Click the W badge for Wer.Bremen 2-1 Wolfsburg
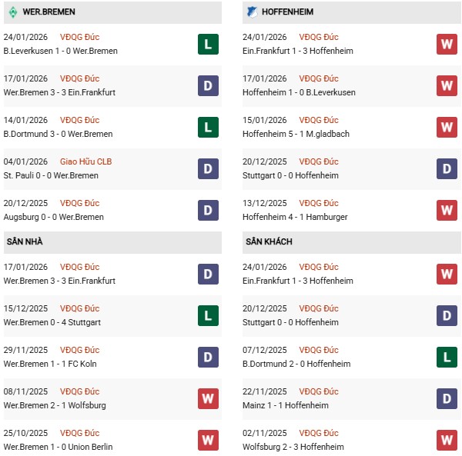 coord(208,398)
